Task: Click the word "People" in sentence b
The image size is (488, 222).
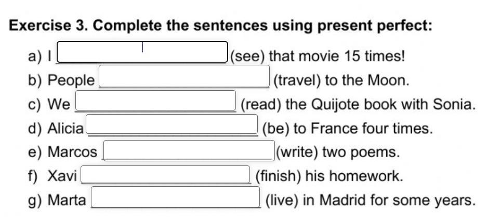Action: click(71, 81)
